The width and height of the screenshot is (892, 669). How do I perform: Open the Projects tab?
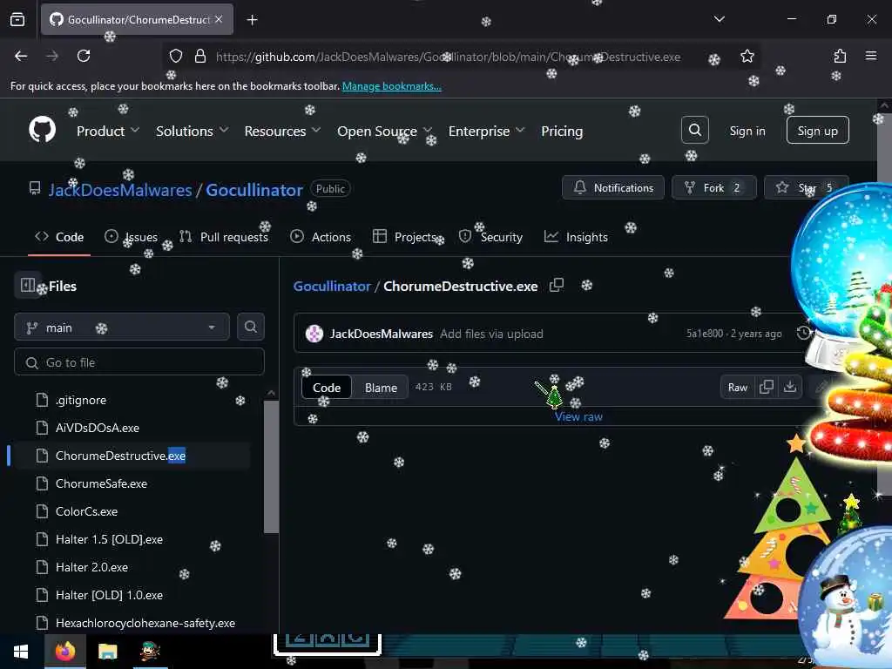[x=404, y=237]
